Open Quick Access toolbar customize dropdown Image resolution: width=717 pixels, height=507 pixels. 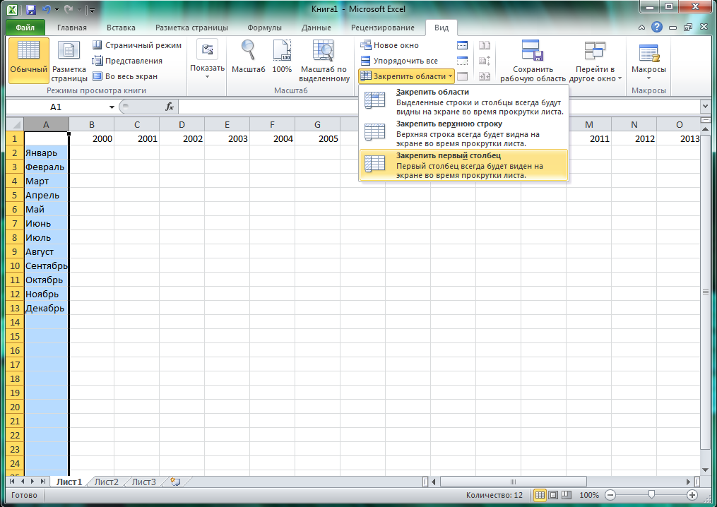(93, 10)
